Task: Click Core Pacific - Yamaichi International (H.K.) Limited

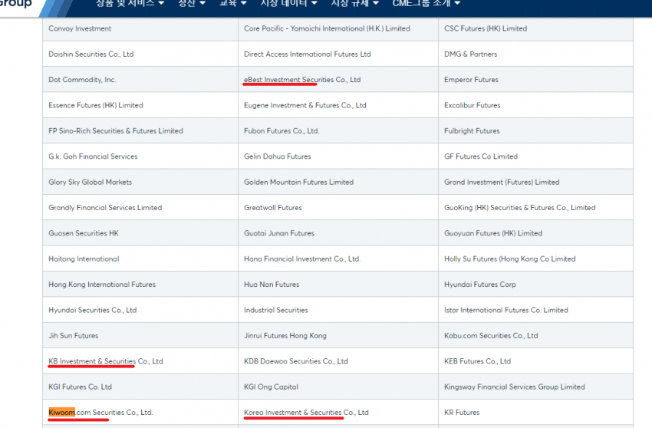Action: (x=327, y=28)
